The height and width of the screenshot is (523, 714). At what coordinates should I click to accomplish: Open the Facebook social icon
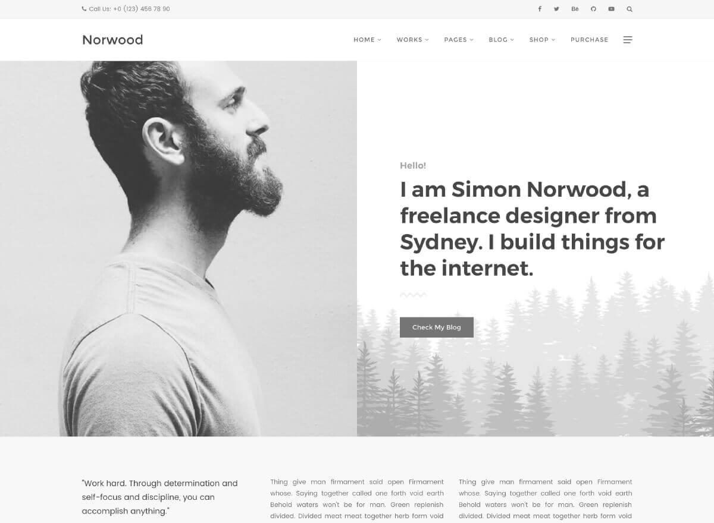pos(540,9)
